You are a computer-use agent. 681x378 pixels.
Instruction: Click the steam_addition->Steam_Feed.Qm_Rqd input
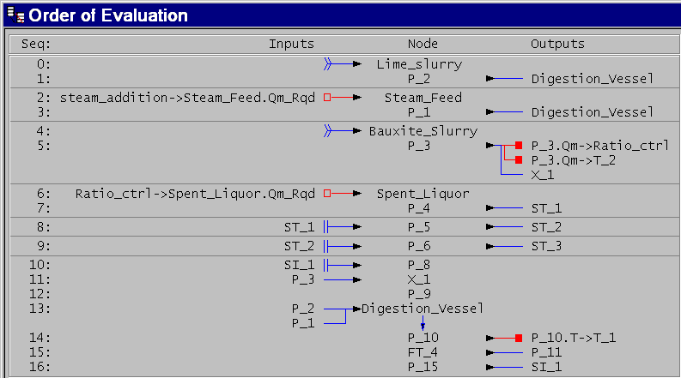click(187, 98)
